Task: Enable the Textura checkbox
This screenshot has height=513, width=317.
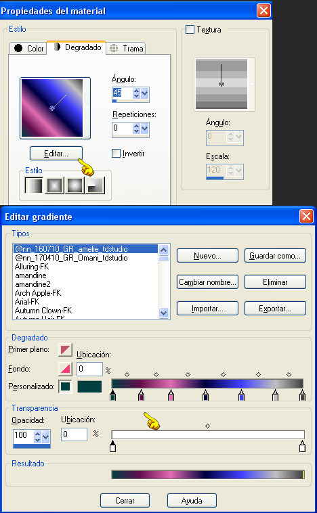Action: pyautogui.click(x=190, y=30)
